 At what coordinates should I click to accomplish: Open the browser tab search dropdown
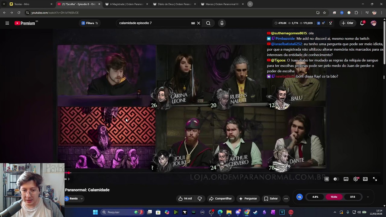[4, 4]
